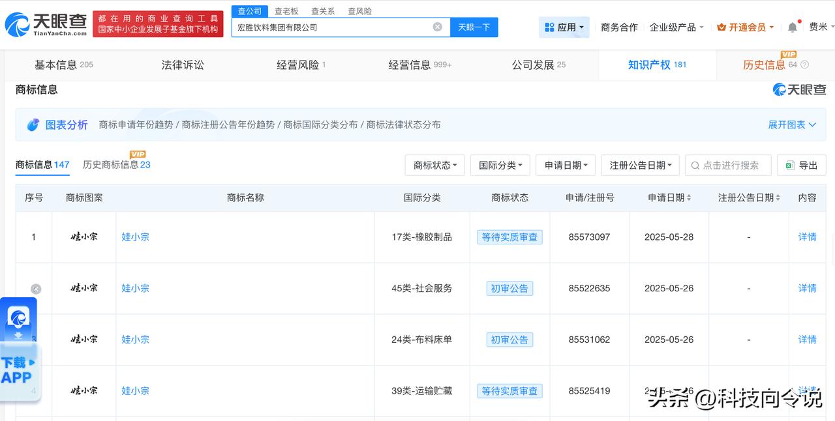Click the 初审公告 status in row 85522635
Screen dimensions: 835x421
coord(509,288)
